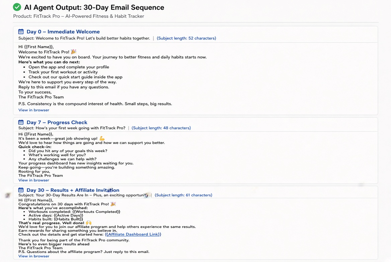Click bullet Any challenges we can help with?
This screenshot has height=262, width=391.
tap(62, 159)
